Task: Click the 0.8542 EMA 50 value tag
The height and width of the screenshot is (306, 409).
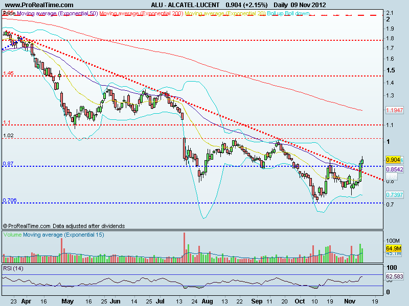Action: (394, 169)
